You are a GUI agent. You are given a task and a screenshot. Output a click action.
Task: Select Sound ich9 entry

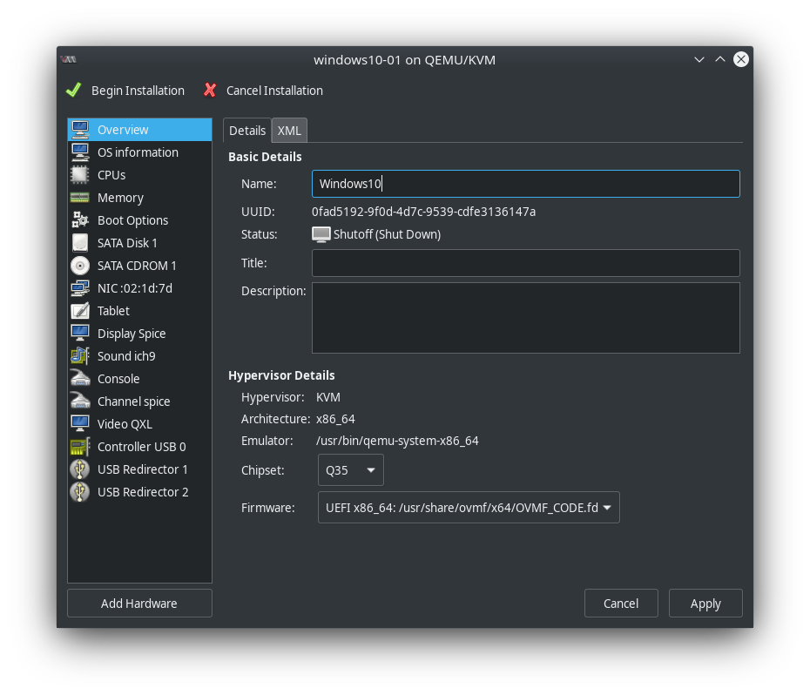tap(139, 356)
